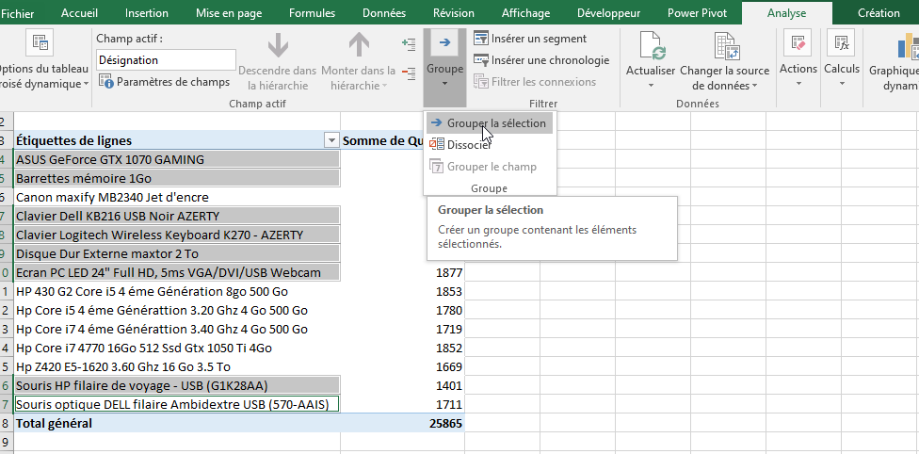Open the Fichier tab
Viewport: 919px width, 454px height.
pos(18,13)
